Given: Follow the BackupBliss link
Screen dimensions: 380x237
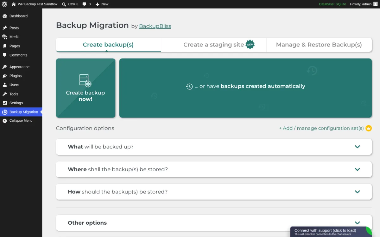Looking at the screenshot, I should (x=155, y=26).
